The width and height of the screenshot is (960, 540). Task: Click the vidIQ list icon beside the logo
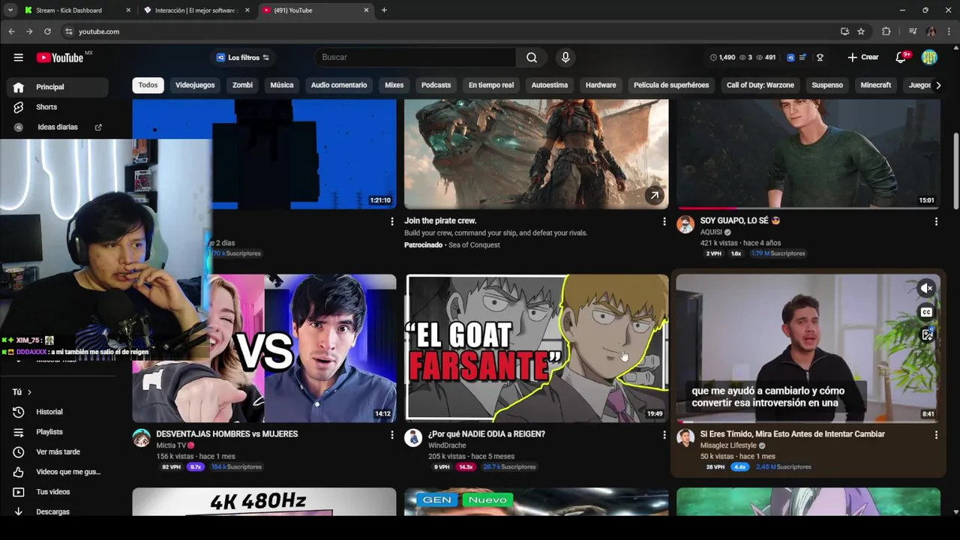[802, 57]
